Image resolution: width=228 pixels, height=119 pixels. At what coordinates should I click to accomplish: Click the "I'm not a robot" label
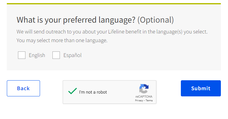93,92
